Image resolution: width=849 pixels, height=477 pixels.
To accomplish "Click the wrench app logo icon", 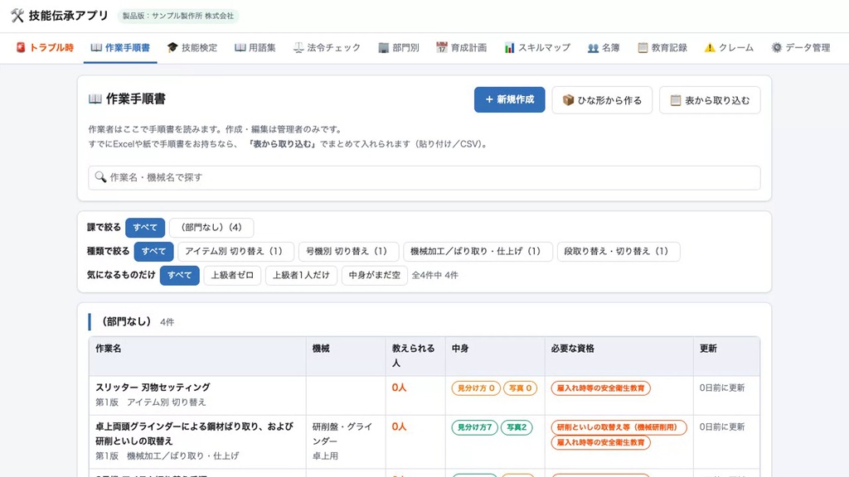I will pyautogui.click(x=17, y=16).
